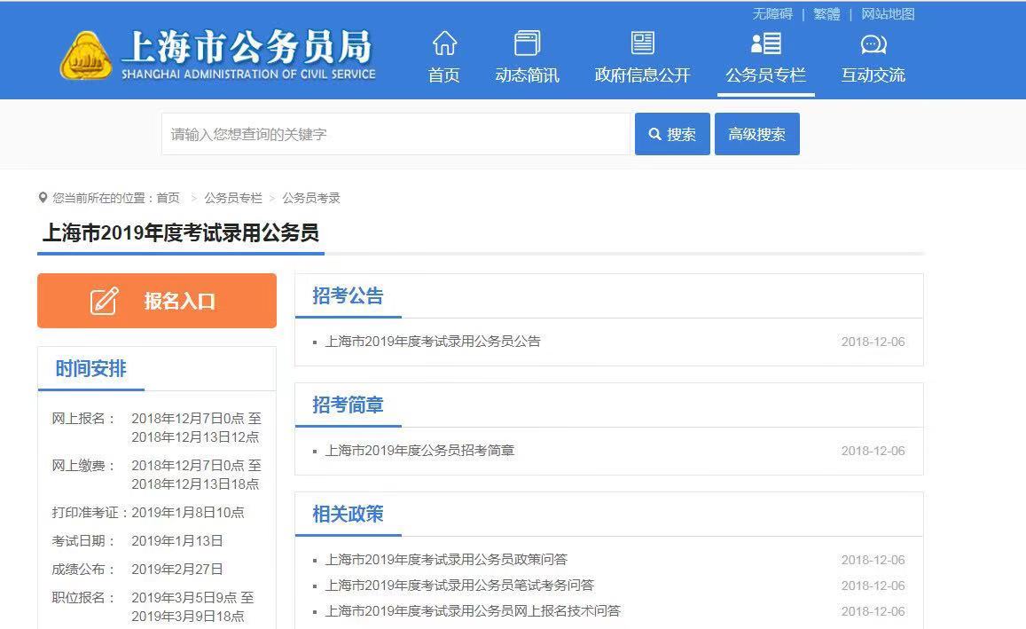Open the 政策问答 policy Q&A link
The height and width of the screenshot is (629, 1026).
(446, 560)
